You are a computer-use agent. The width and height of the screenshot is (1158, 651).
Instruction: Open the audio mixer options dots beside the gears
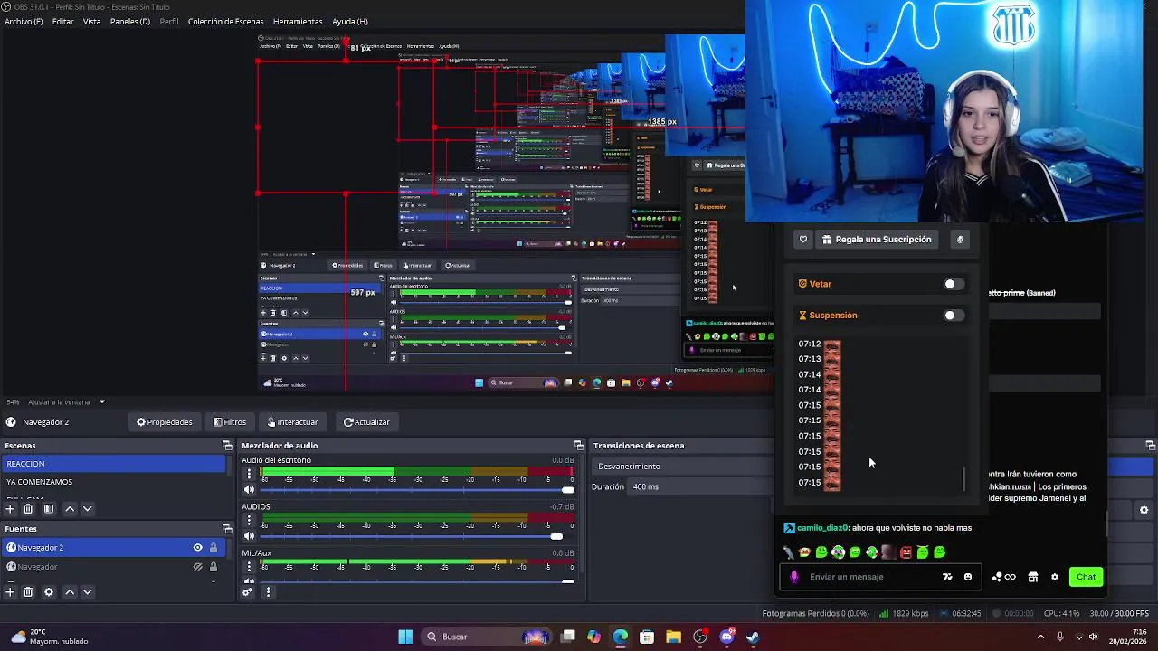click(268, 592)
